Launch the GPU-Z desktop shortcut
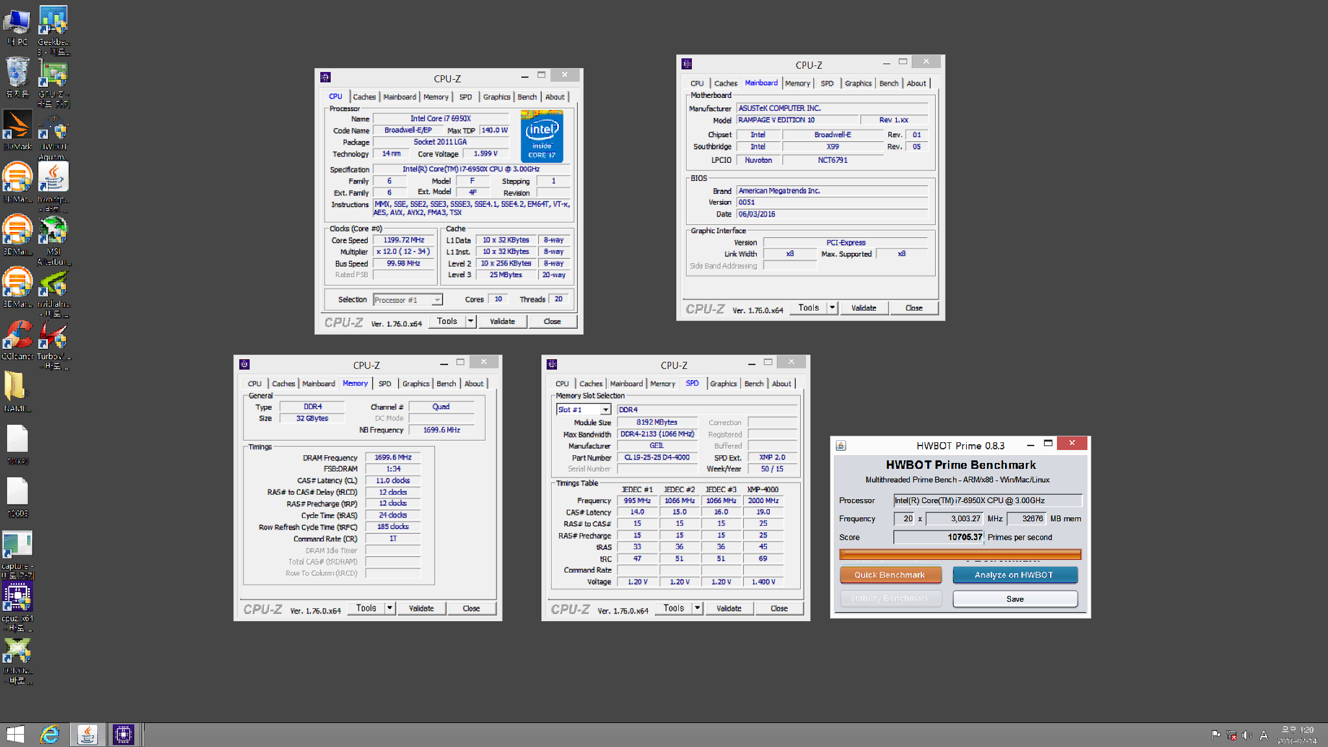The width and height of the screenshot is (1328, 747). point(53,82)
